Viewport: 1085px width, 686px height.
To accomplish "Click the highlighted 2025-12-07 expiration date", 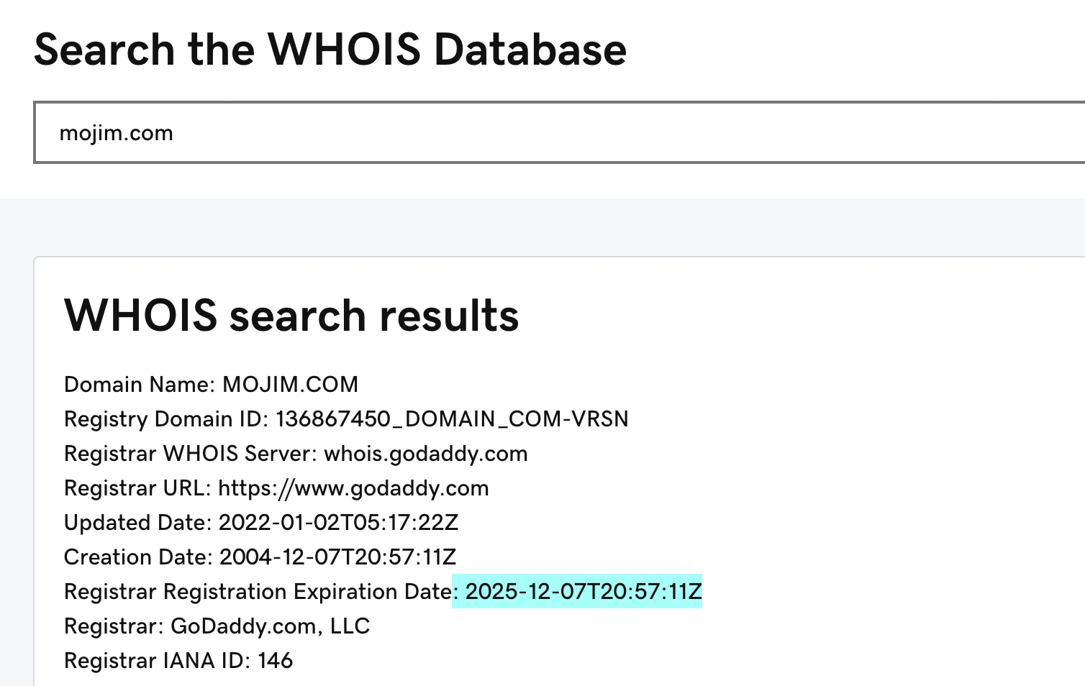I will tap(583, 592).
